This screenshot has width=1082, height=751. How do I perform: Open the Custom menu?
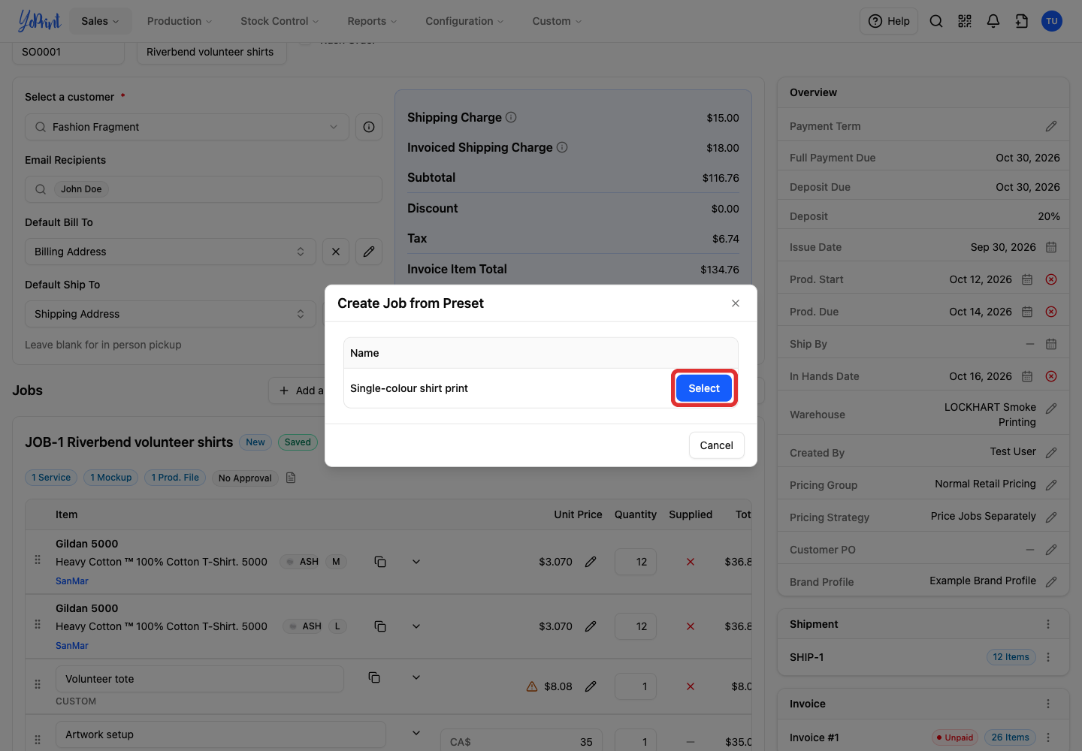557,21
